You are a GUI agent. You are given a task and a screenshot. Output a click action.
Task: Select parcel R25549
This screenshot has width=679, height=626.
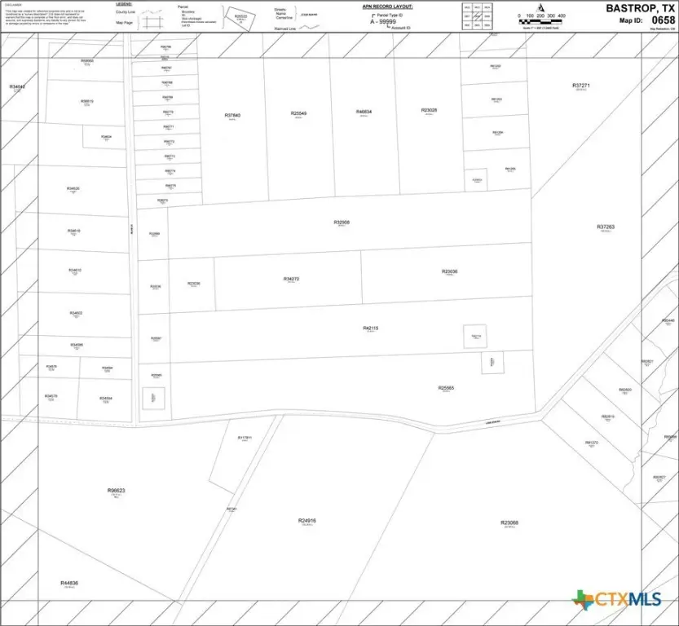[298, 114]
